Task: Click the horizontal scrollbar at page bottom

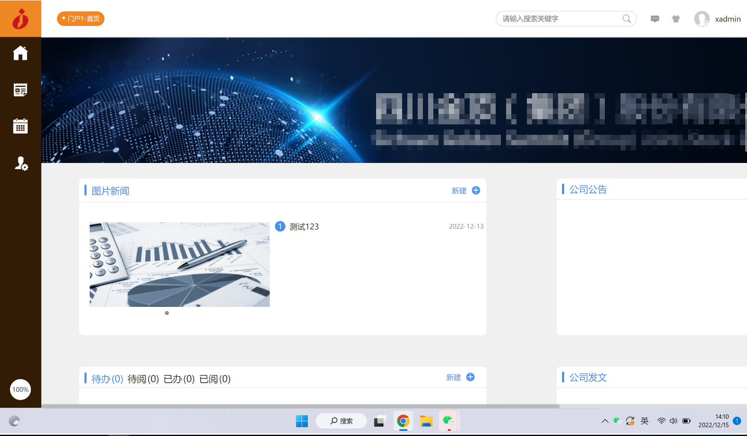Action: 301,406
